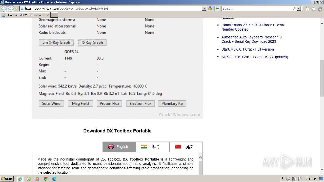Click the 5m X-Ray Graph button in image
The width and height of the screenshot is (324, 182).
click(x=56, y=42)
